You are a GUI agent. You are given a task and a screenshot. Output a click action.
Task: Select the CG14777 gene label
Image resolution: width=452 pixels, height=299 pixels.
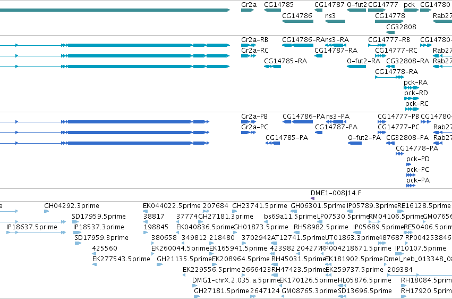click(383, 5)
